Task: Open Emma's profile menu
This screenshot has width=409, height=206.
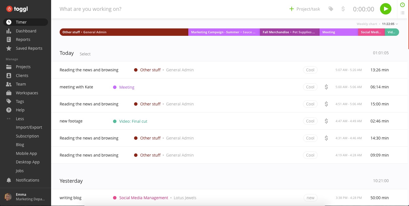Action: point(25,197)
